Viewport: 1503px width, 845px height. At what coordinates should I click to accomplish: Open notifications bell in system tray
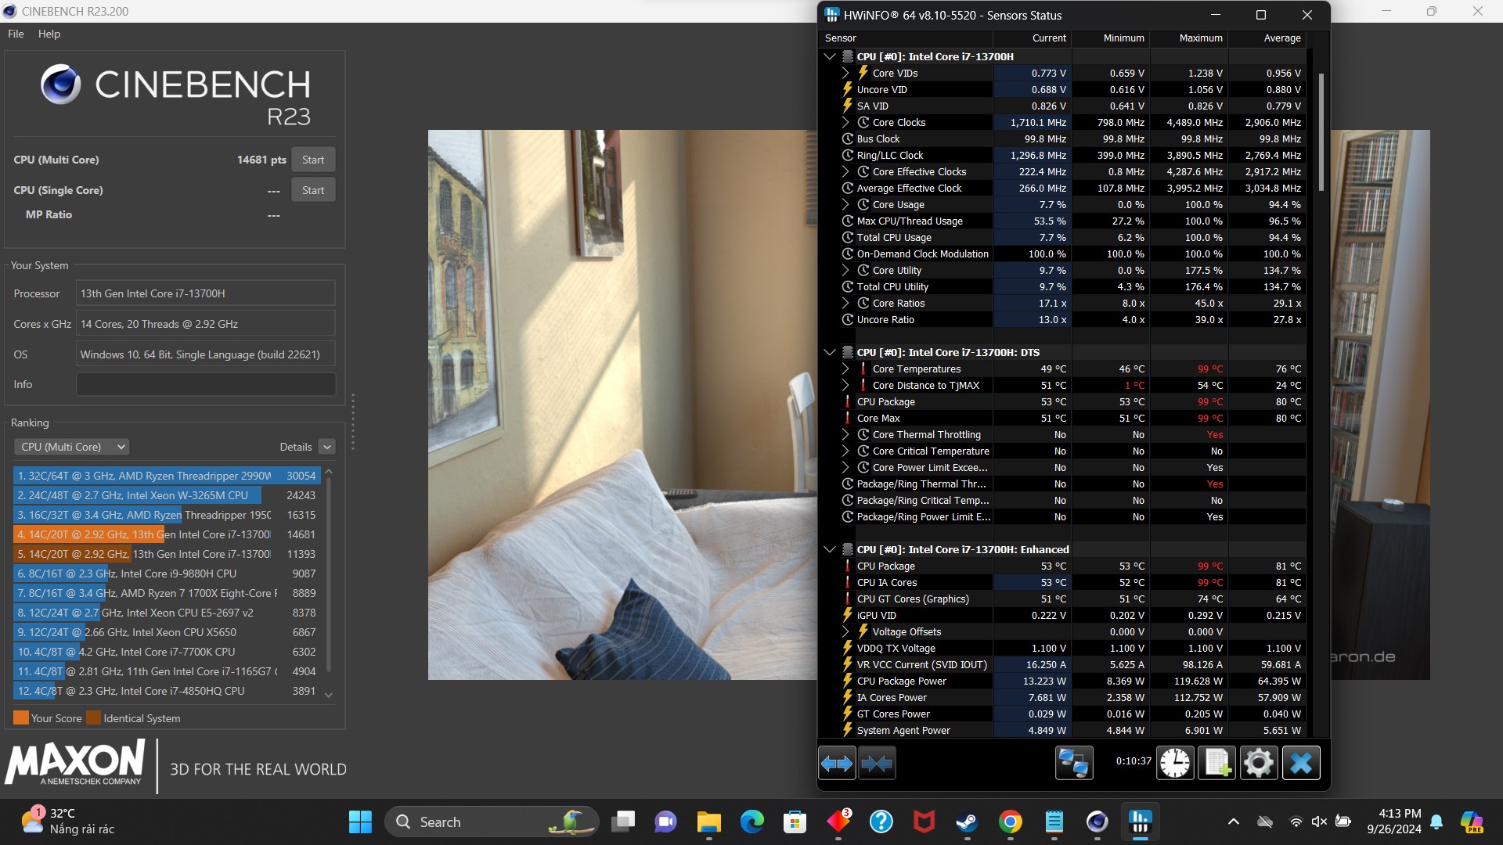coord(1436,822)
